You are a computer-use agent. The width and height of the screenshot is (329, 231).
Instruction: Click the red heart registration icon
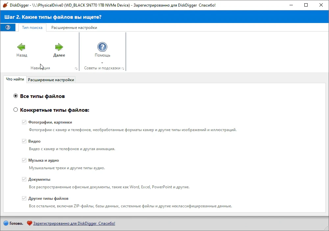30,223
